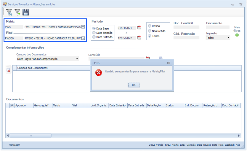Toggle the Apurado header checkbox
Viewport: 247px width, 151px height.
12,105
